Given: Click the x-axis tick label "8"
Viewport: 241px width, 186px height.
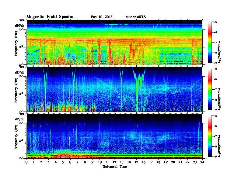Looking at the screenshot, I should 85,162.
